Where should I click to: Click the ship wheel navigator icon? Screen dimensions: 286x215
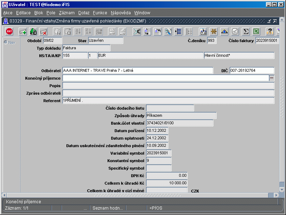click(214, 31)
